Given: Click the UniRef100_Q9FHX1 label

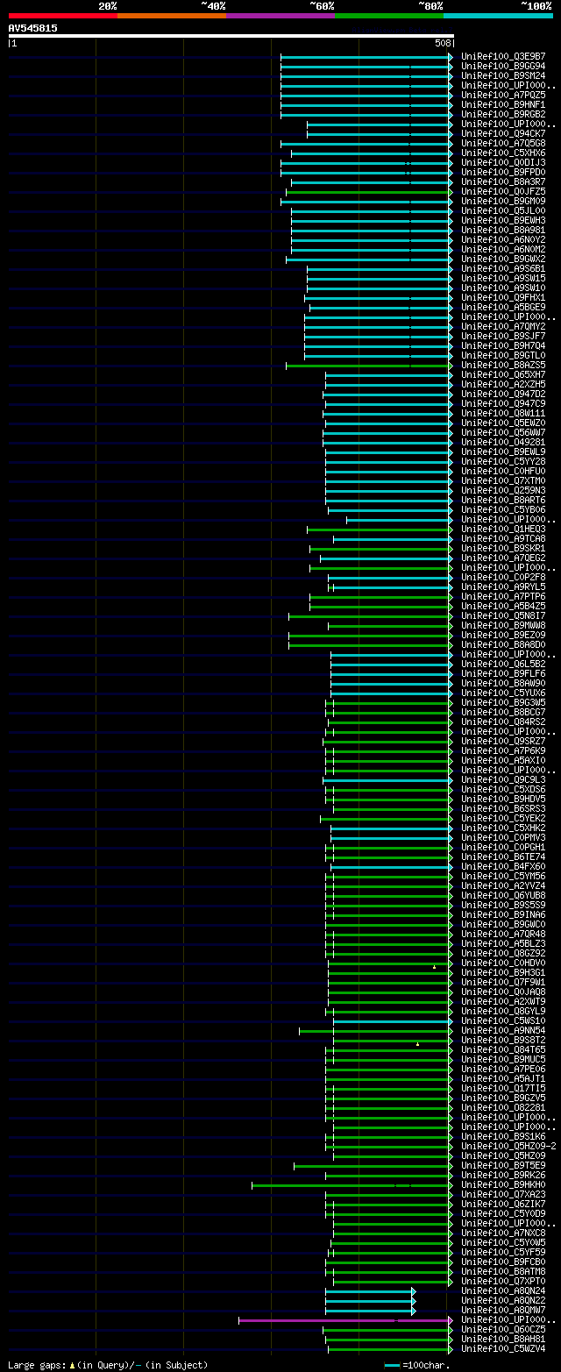Looking at the screenshot, I should point(503,298).
